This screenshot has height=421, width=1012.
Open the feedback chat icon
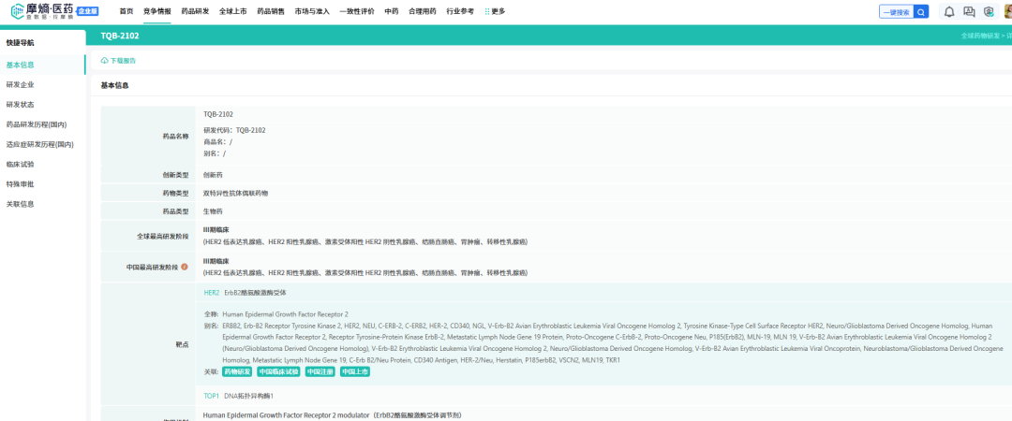969,11
